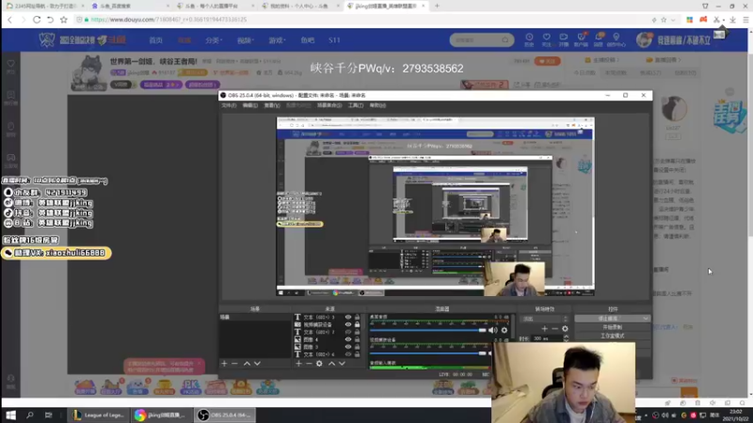This screenshot has height=423, width=753.
Task: Open transition properties gear icon
Action: click(x=566, y=328)
